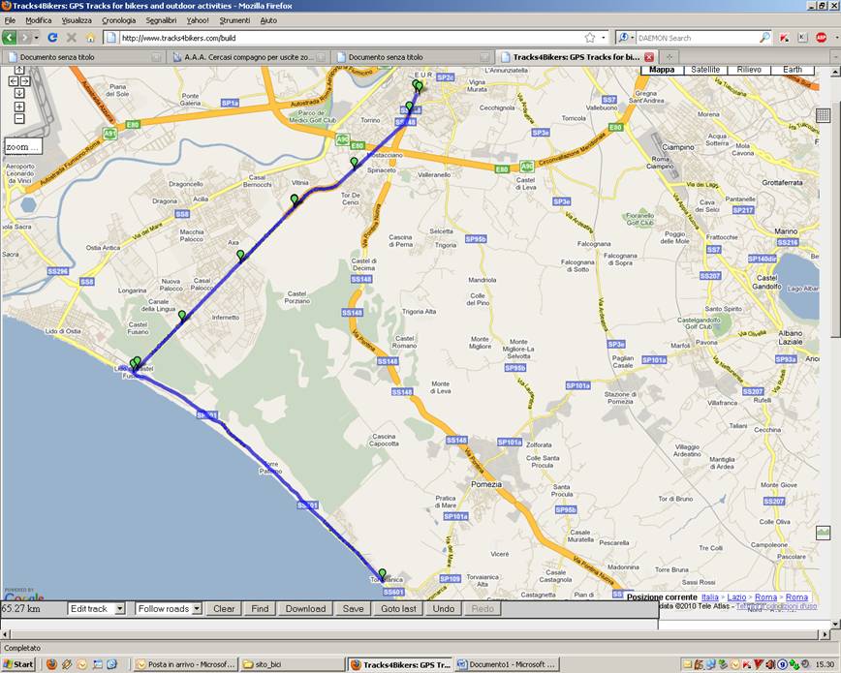841x673 pixels.
Task: Bookmark this page with the star icon
Action: [590, 38]
